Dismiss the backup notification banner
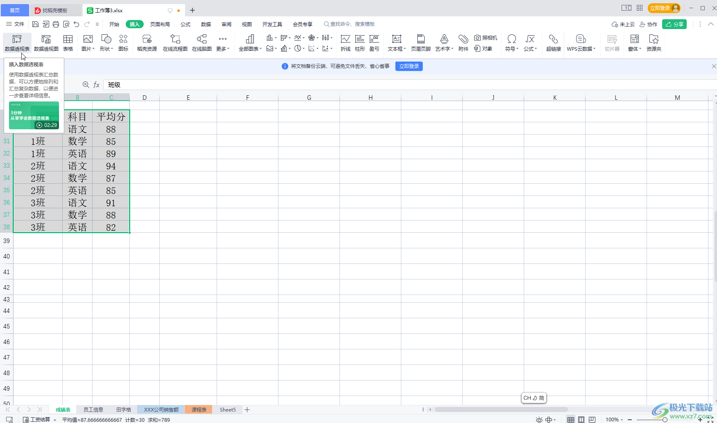This screenshot has width=717, height=423. (714, 66)
